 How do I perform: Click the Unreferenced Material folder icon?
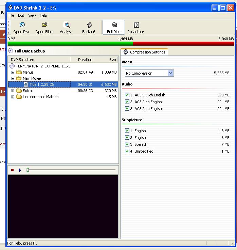[x=19, y=97]
